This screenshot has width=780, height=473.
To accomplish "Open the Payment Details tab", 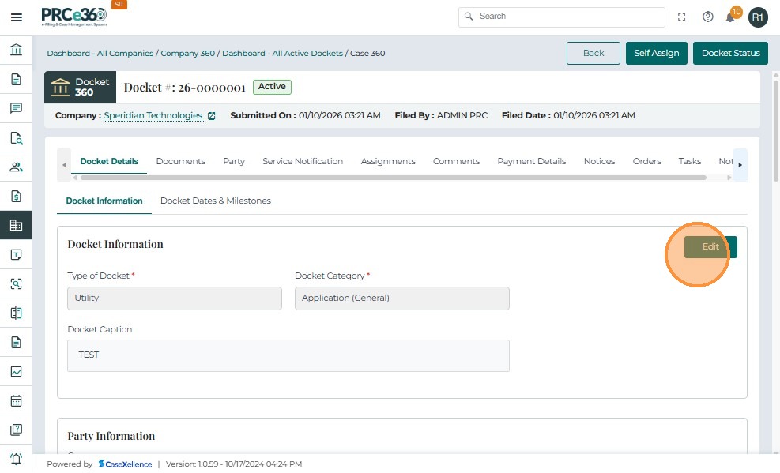I will pyautogui.click(x=532, y=161).
